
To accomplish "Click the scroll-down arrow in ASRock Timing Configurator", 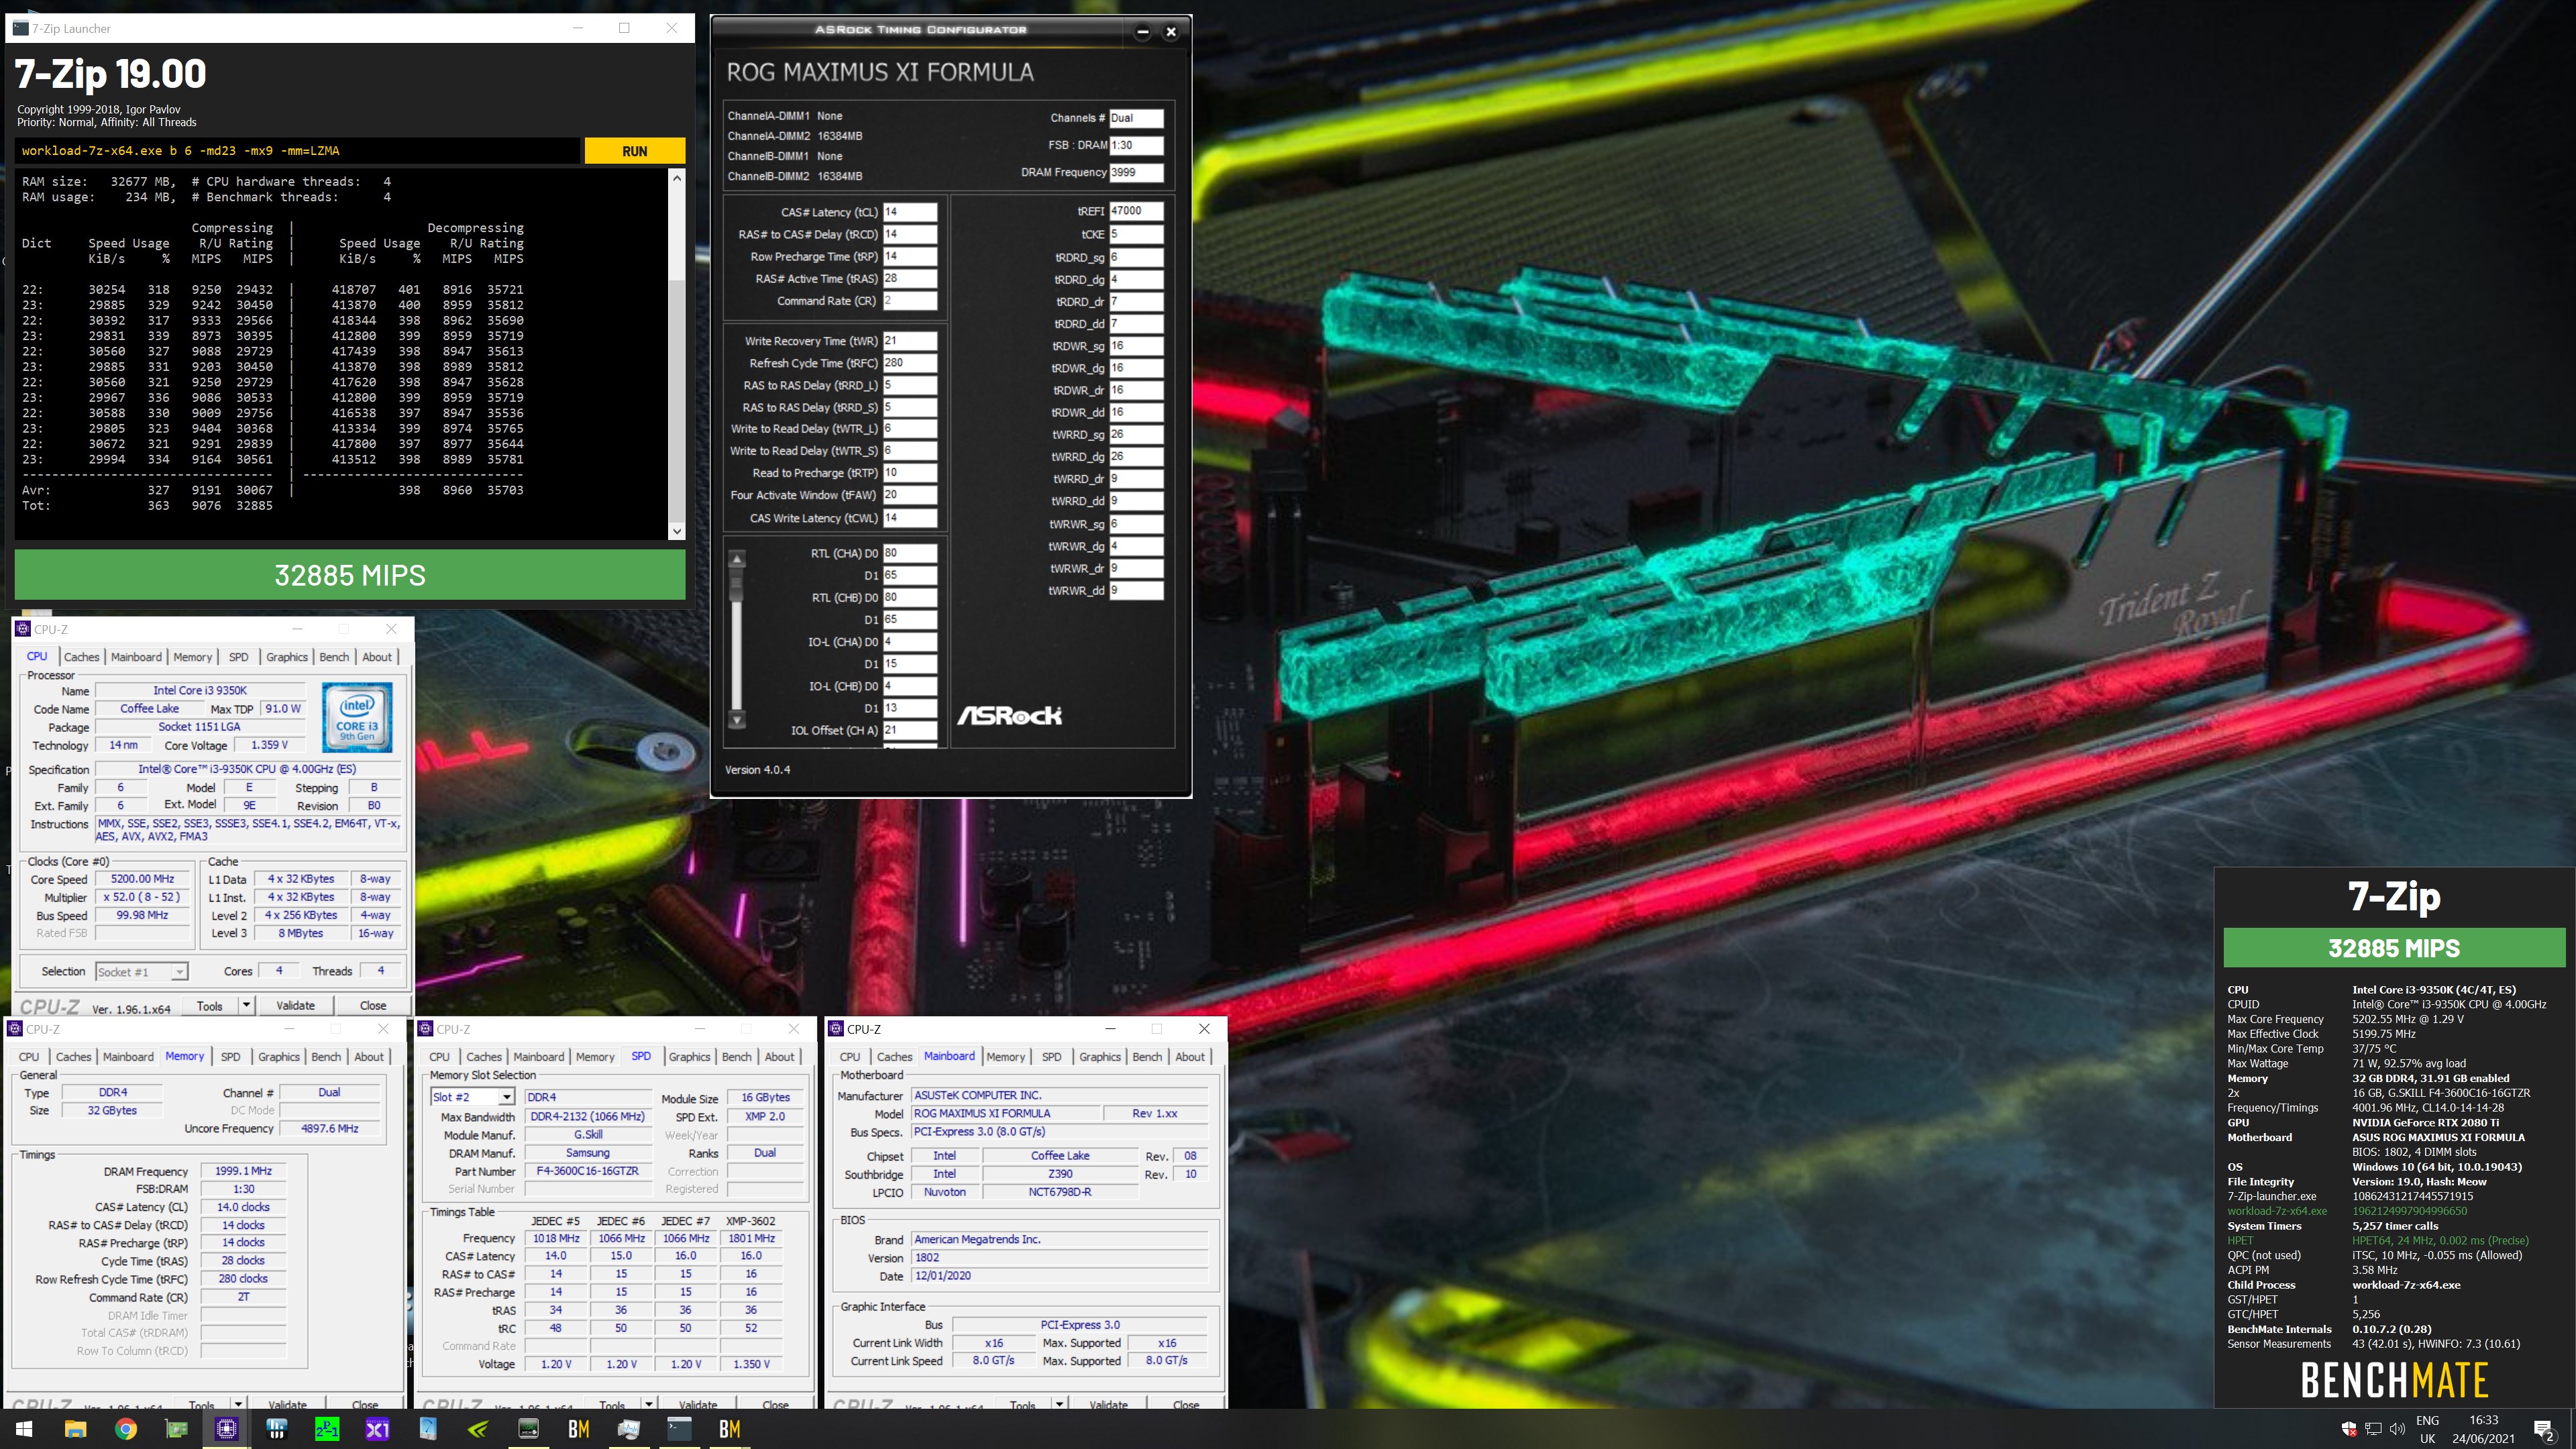I will pyautogui.click(x=737, y=719).
